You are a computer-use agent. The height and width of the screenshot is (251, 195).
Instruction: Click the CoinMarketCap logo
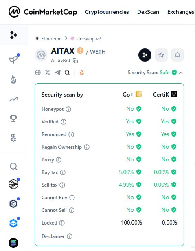43,12
